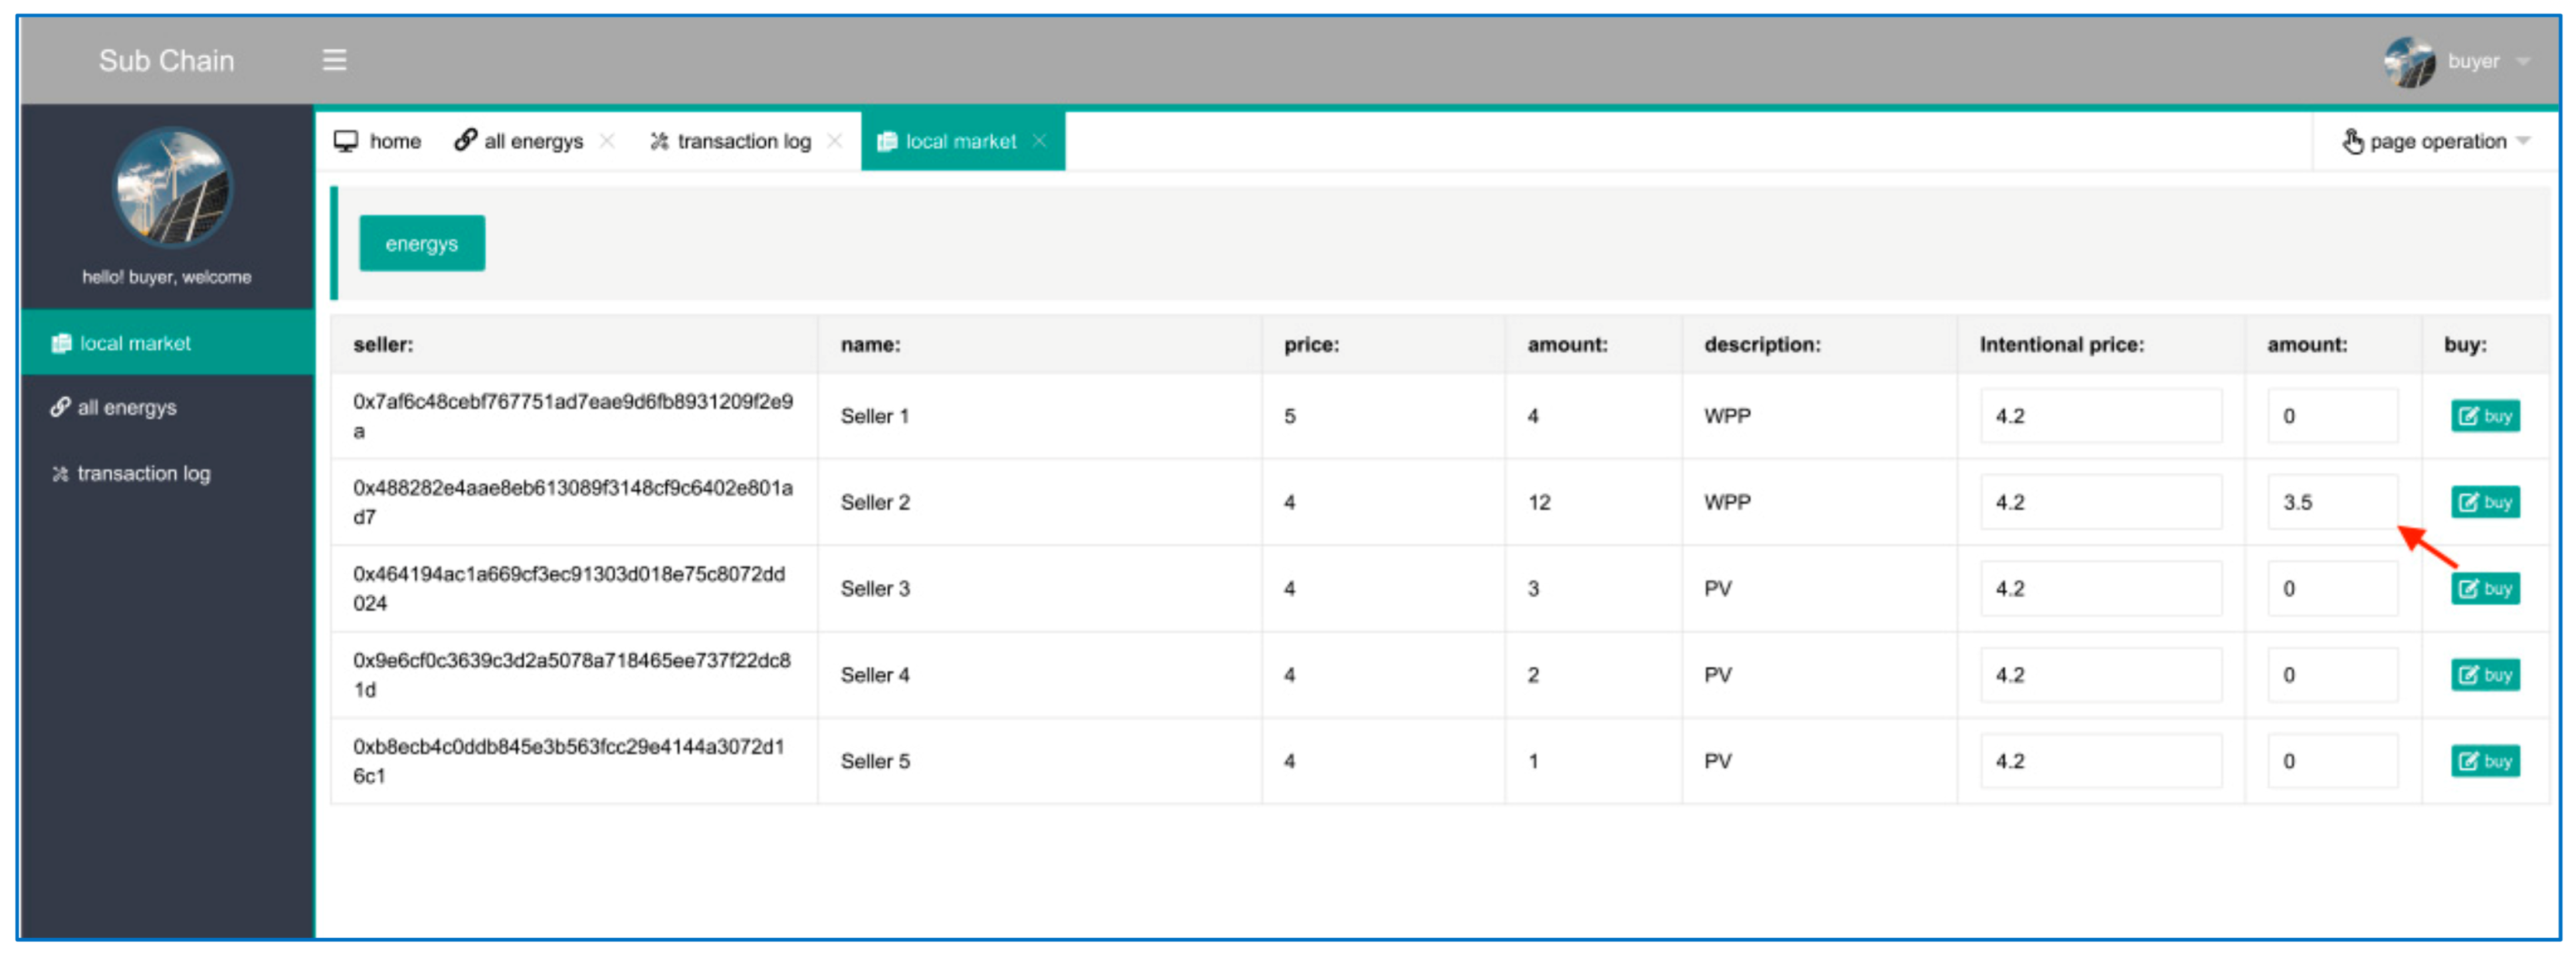
Task: Select local market in the sidebar
Action: click(135, 343)
